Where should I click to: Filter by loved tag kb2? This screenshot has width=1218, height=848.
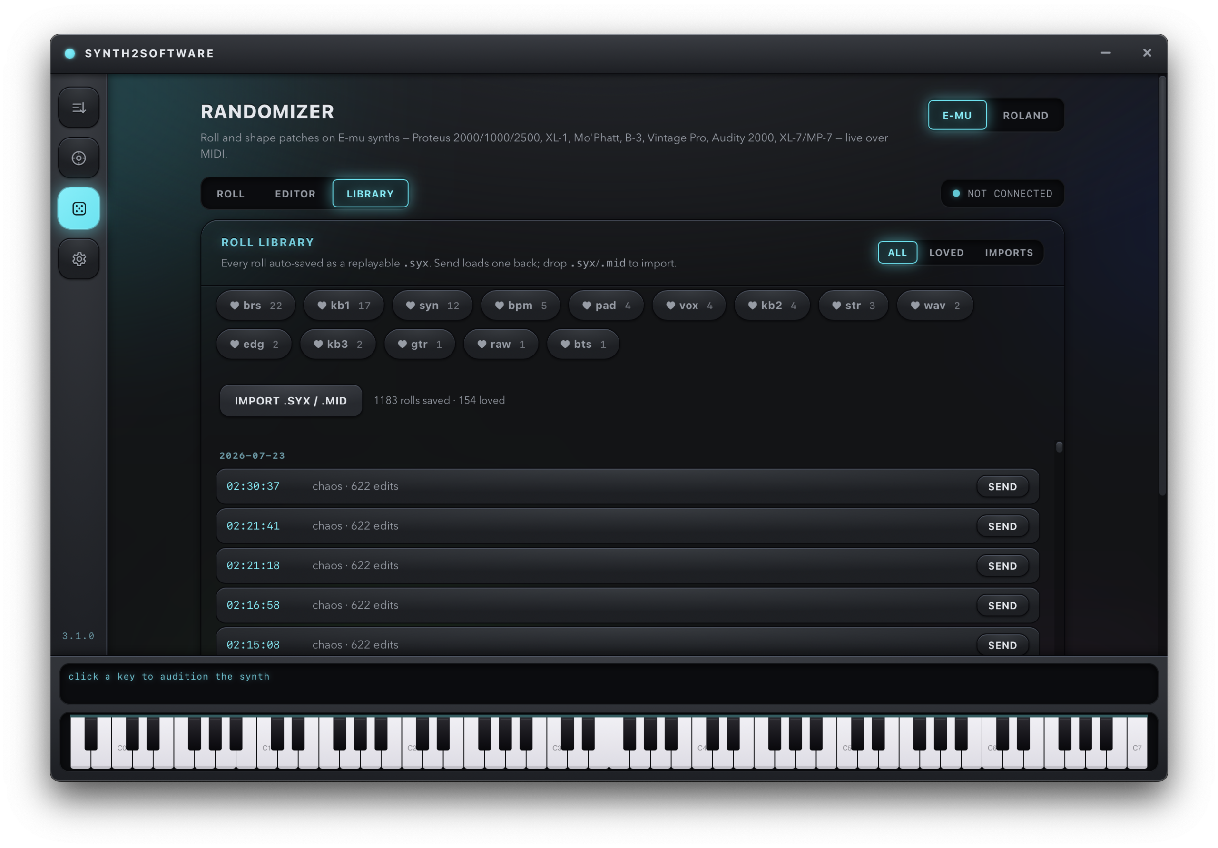tap(772, 305)
